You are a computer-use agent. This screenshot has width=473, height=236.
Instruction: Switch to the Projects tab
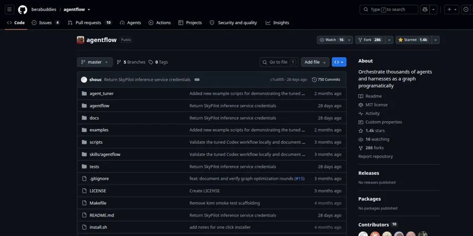click(x=190, y=23)
